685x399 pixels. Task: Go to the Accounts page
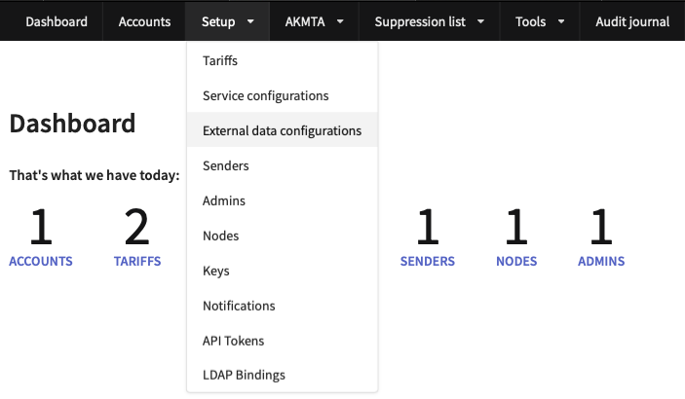[x=144, y=21]
